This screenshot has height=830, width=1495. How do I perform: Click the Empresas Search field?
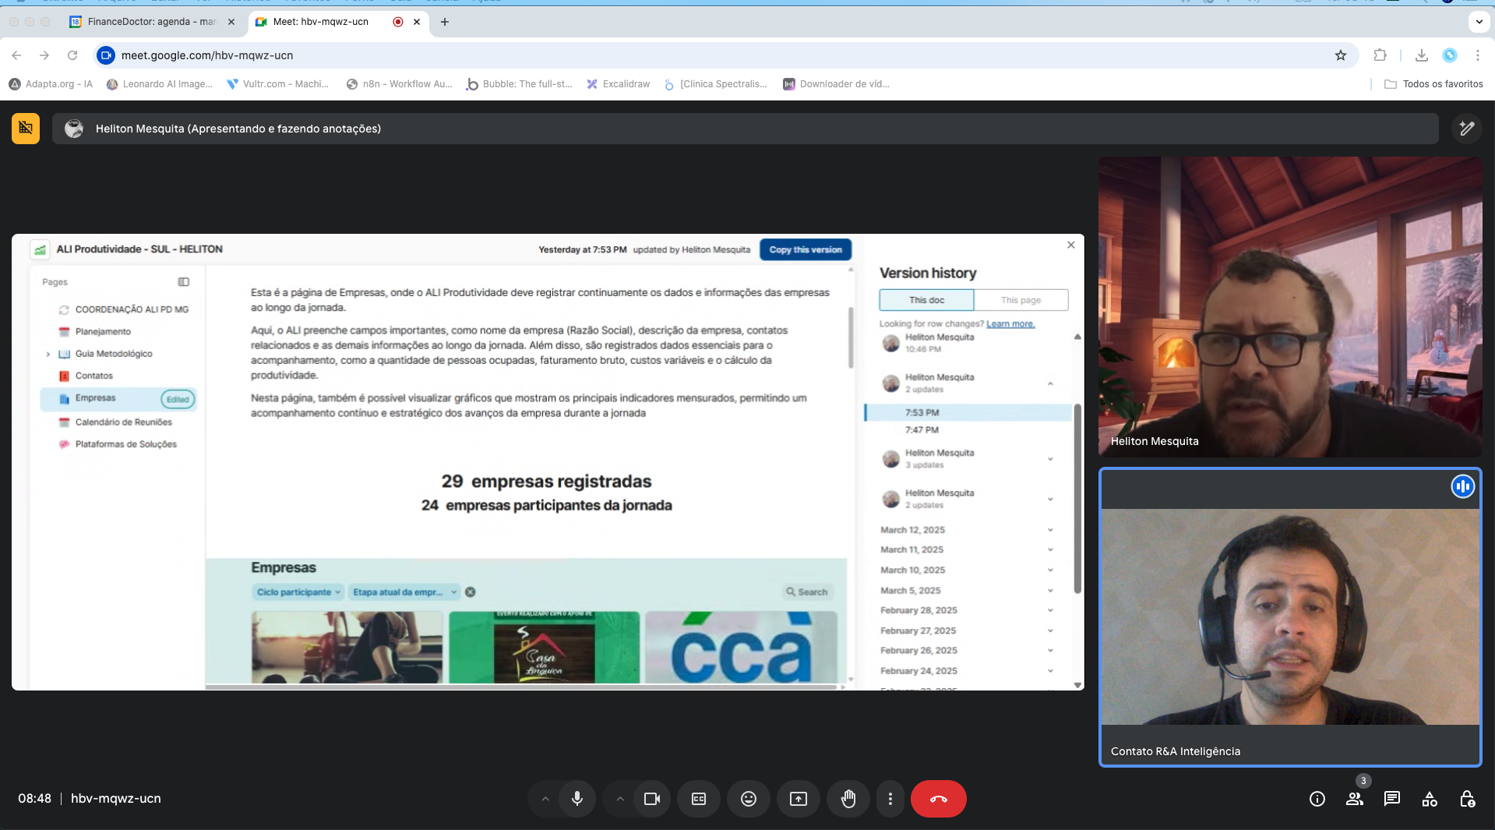[x=807, y=592]
